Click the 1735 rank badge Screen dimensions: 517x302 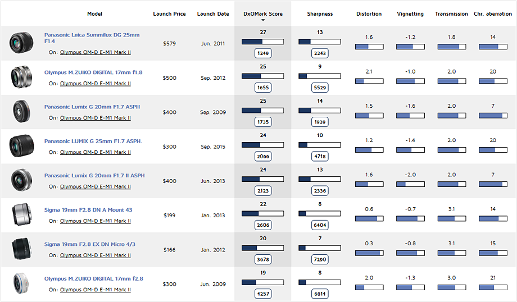263,122
